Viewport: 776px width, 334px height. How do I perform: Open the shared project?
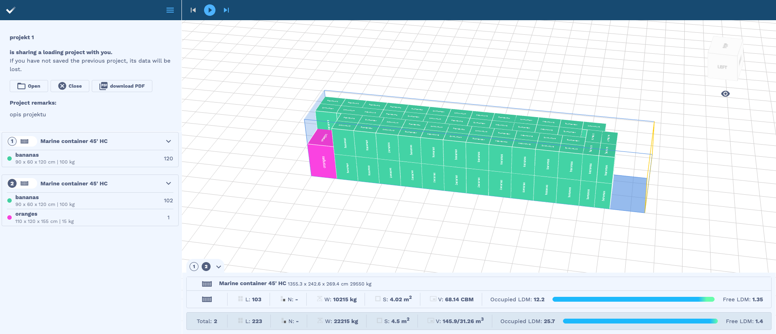point(29,86)
